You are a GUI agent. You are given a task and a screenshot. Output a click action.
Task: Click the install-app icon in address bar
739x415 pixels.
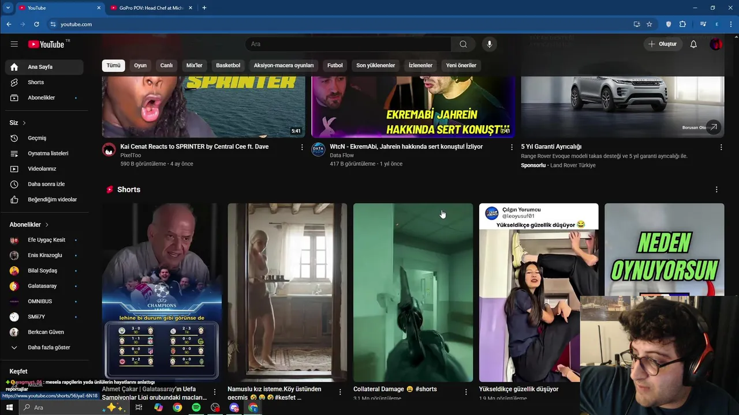[636, 24]
